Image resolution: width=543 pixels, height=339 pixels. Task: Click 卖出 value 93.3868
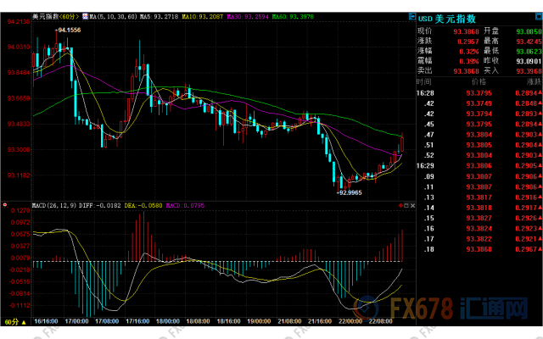point(466,71)
